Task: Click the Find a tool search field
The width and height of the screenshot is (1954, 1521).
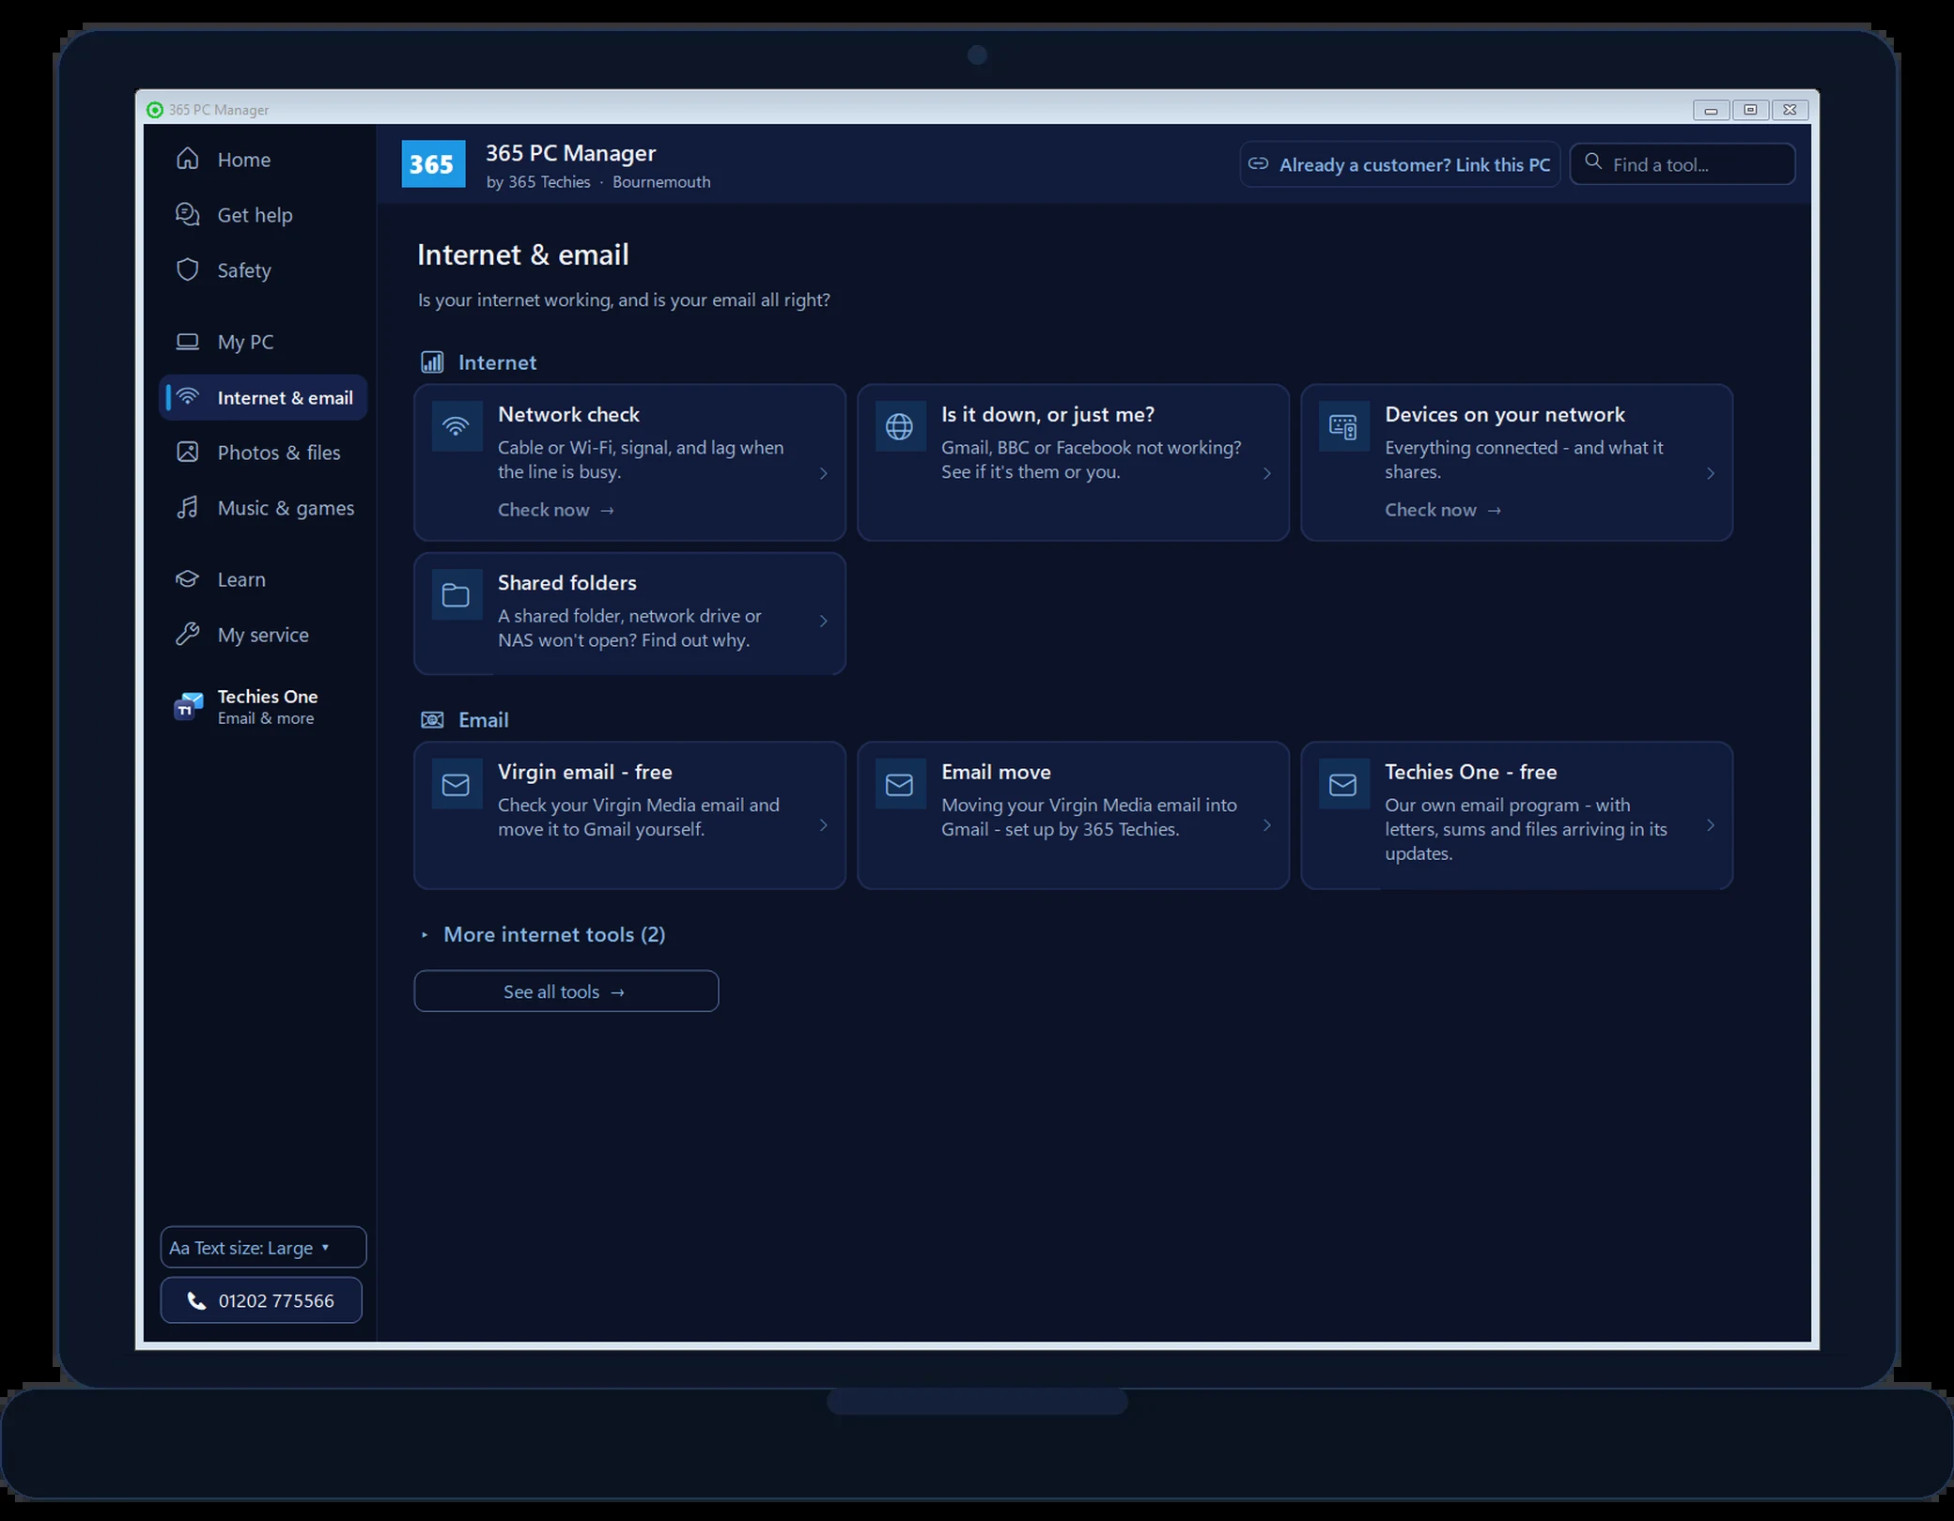Action: pyautogui.click(x=1683, y=164)
